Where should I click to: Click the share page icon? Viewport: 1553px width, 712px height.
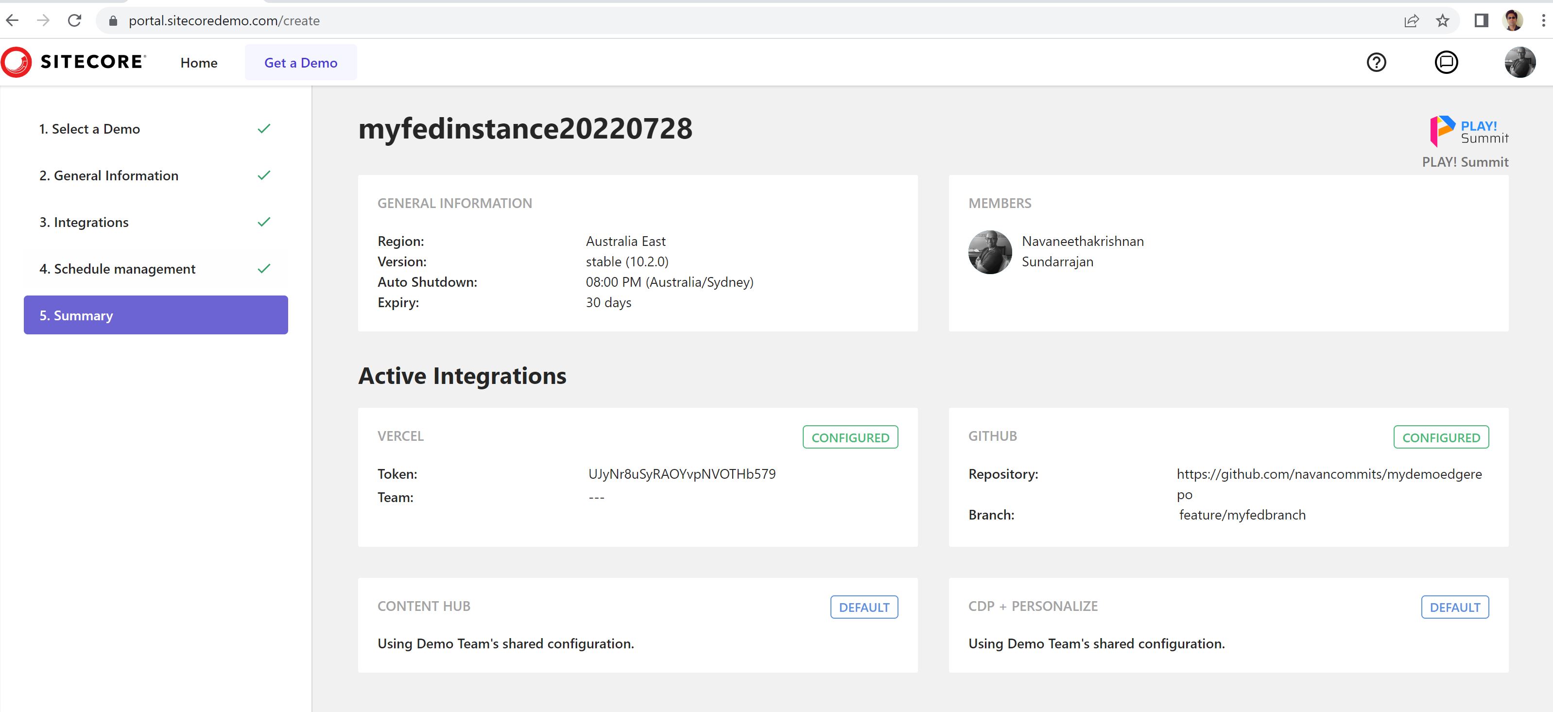pos(1411,21)
